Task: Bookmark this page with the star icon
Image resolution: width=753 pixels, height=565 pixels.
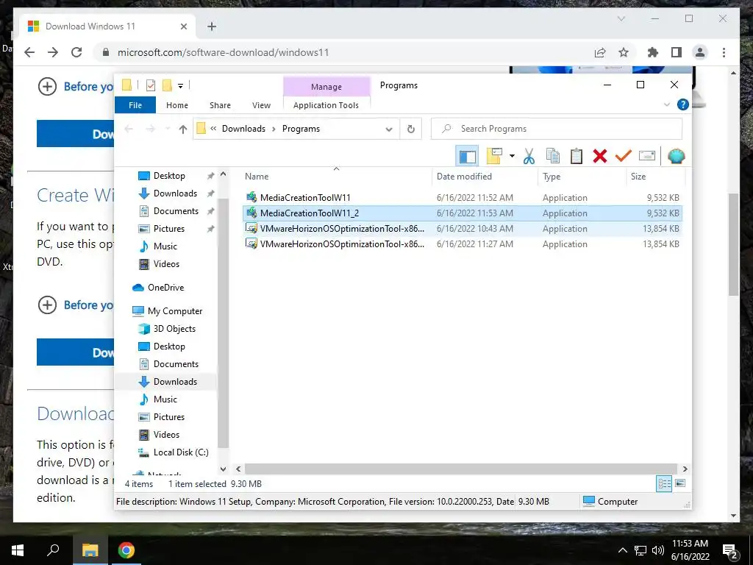Action: (624, 52)
